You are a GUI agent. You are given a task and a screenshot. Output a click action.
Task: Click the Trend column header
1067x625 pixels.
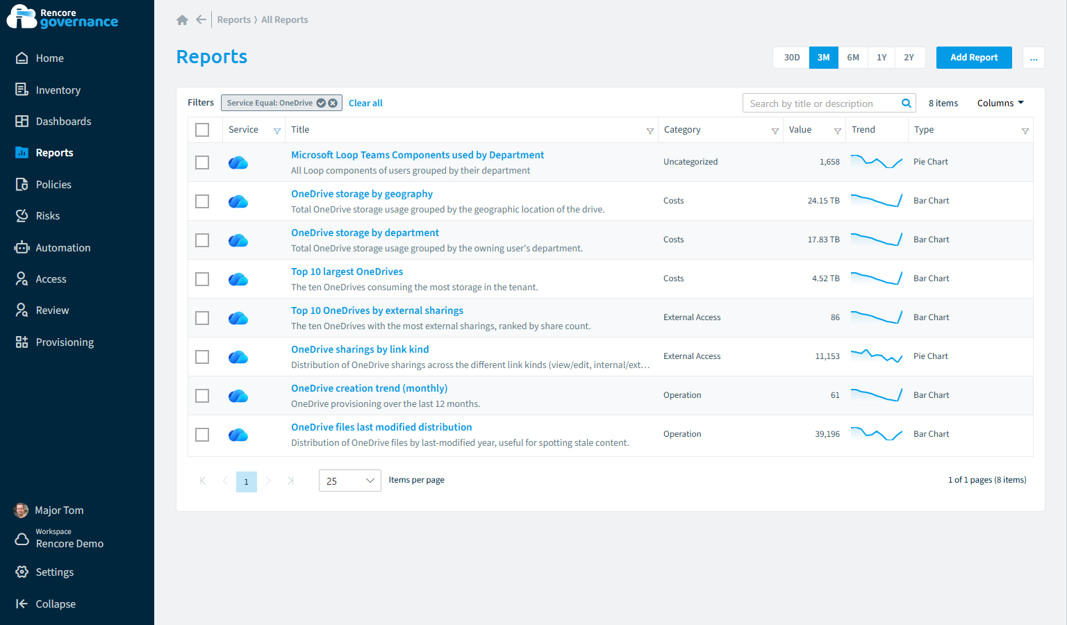pyautogui.click(x=863, y=130)
